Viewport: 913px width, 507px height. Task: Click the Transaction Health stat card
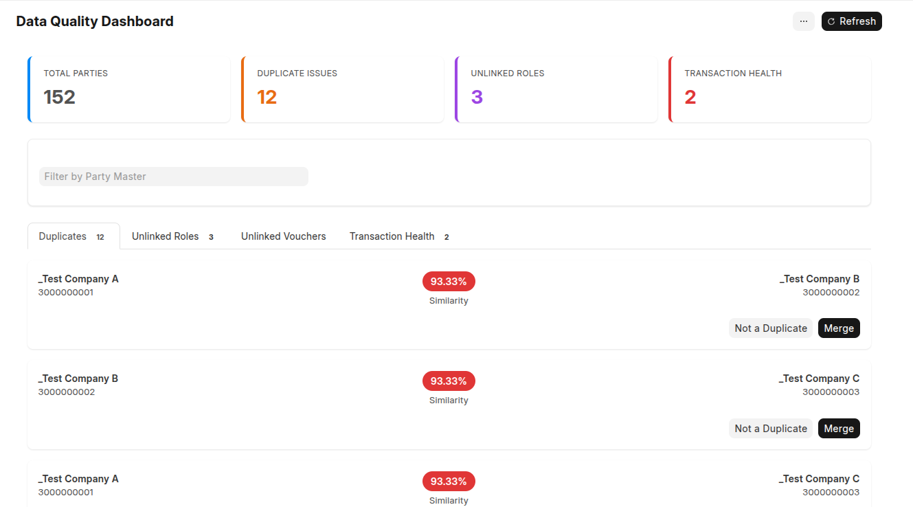770,89
